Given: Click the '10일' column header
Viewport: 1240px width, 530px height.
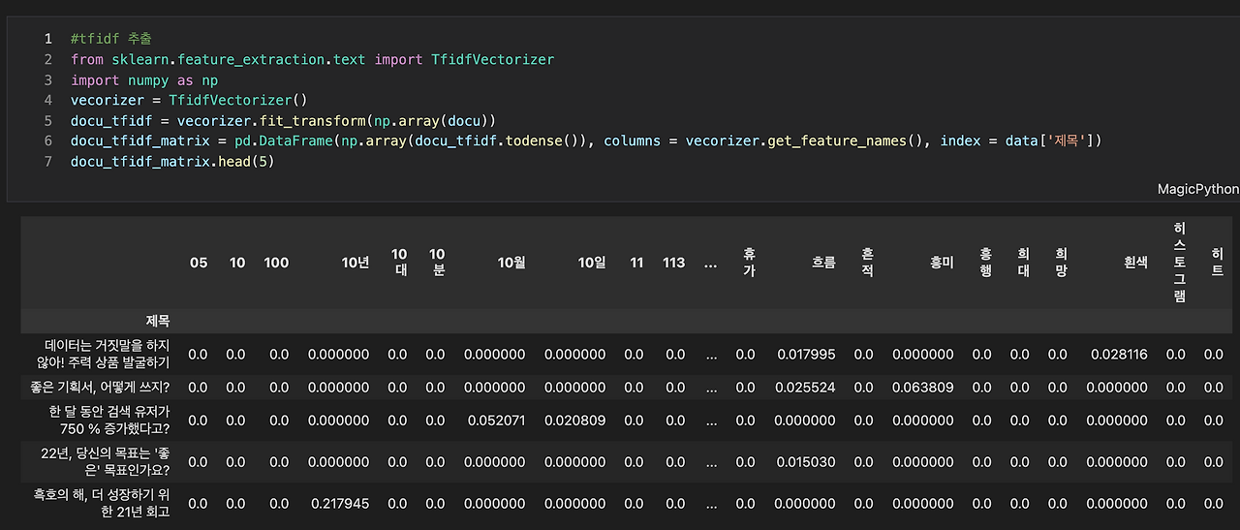Looking at the screenshot, I should click(592, 263).
